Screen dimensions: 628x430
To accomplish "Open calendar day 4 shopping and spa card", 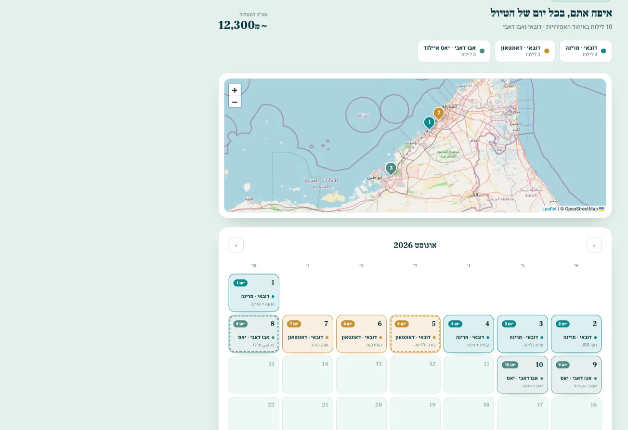I will 469,334.
